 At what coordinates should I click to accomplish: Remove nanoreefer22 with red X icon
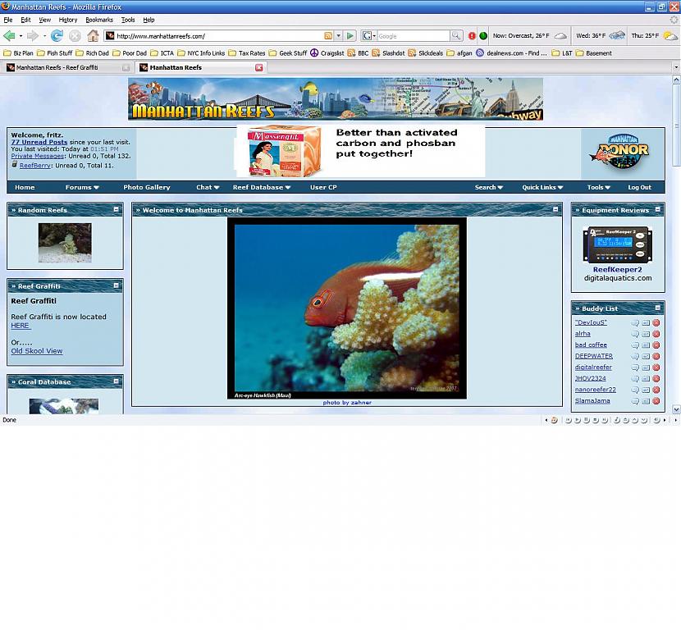tap(656, 390)
